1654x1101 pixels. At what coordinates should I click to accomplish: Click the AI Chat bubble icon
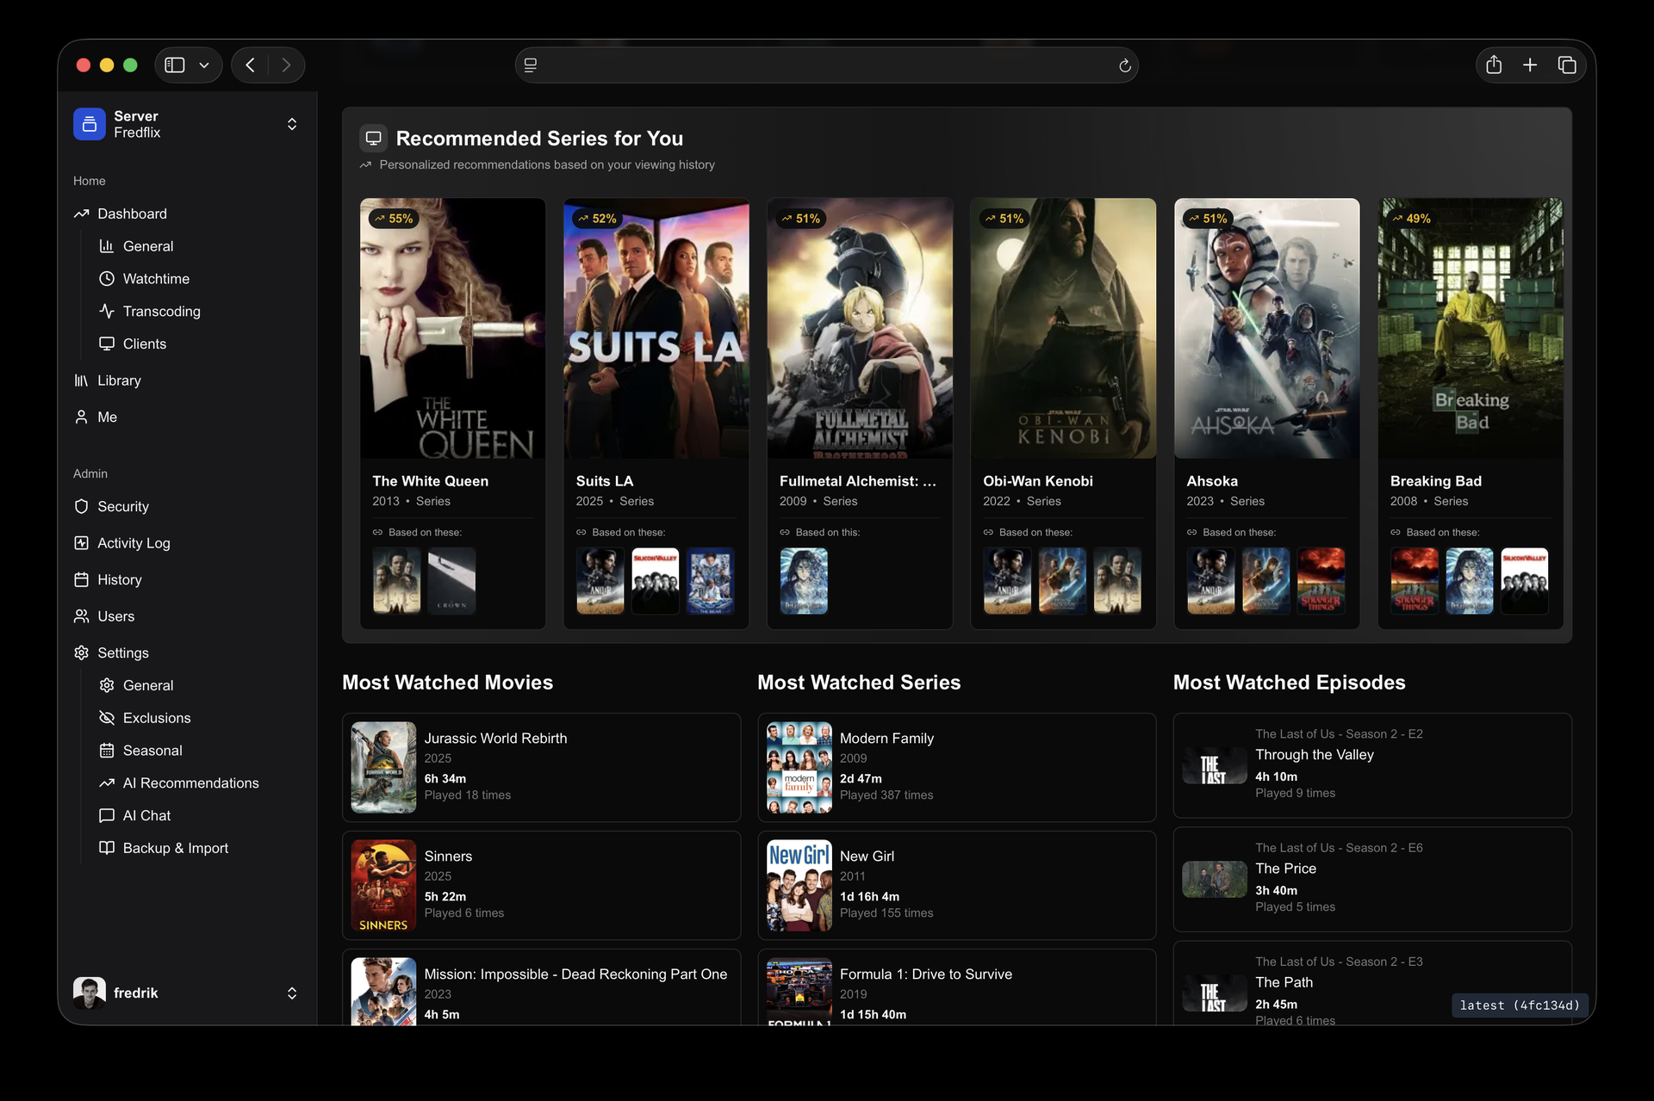[x=107, y=815]
